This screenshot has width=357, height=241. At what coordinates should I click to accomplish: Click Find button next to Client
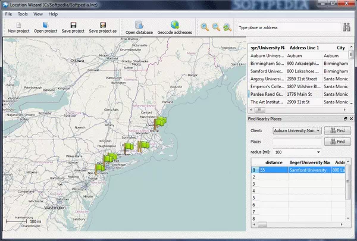tap(337, 130)
